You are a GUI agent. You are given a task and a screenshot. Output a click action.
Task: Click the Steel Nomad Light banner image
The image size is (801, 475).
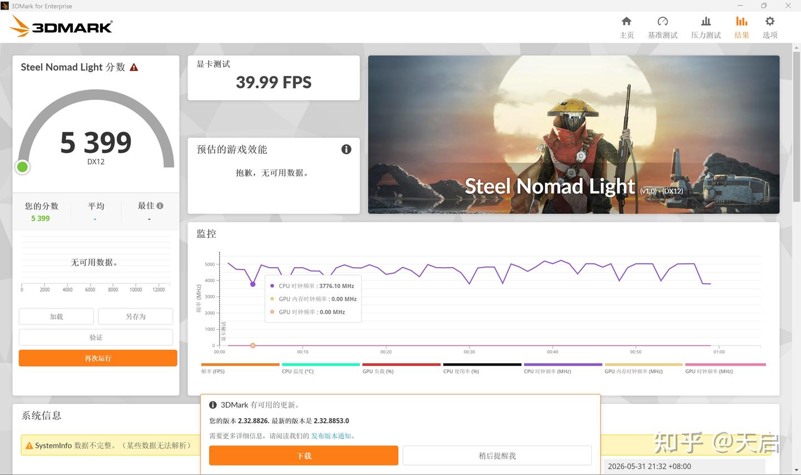[573, 134]
